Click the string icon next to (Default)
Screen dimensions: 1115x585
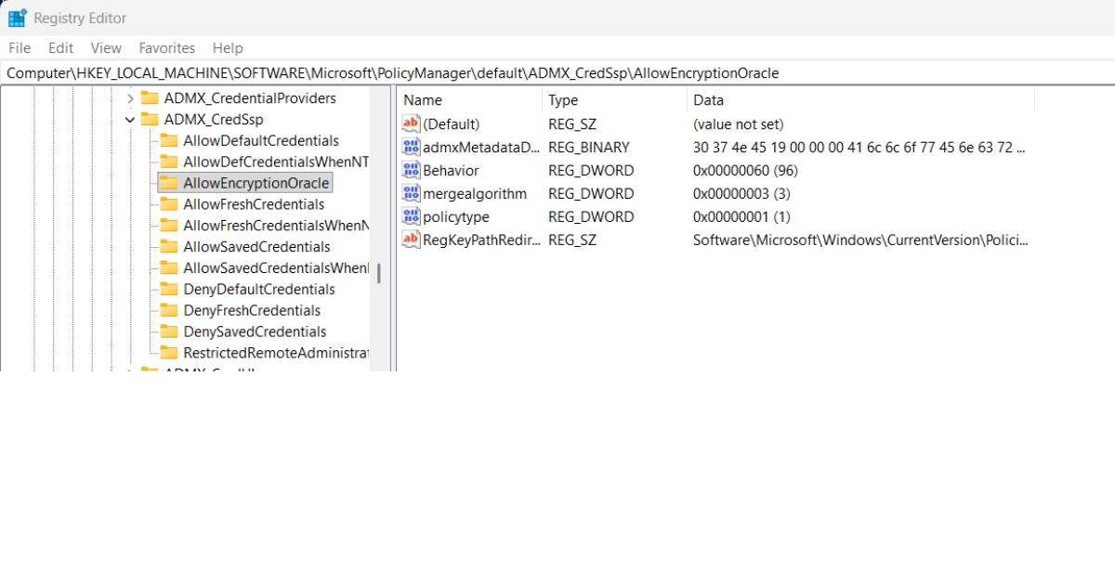click(x=411, y=123)
